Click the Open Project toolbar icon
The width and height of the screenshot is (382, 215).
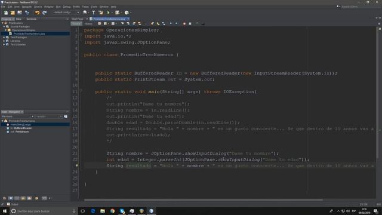[20, 13]
